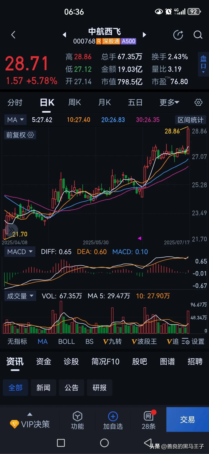Tap the magenta triangle marker on chart

click(140, 238)
